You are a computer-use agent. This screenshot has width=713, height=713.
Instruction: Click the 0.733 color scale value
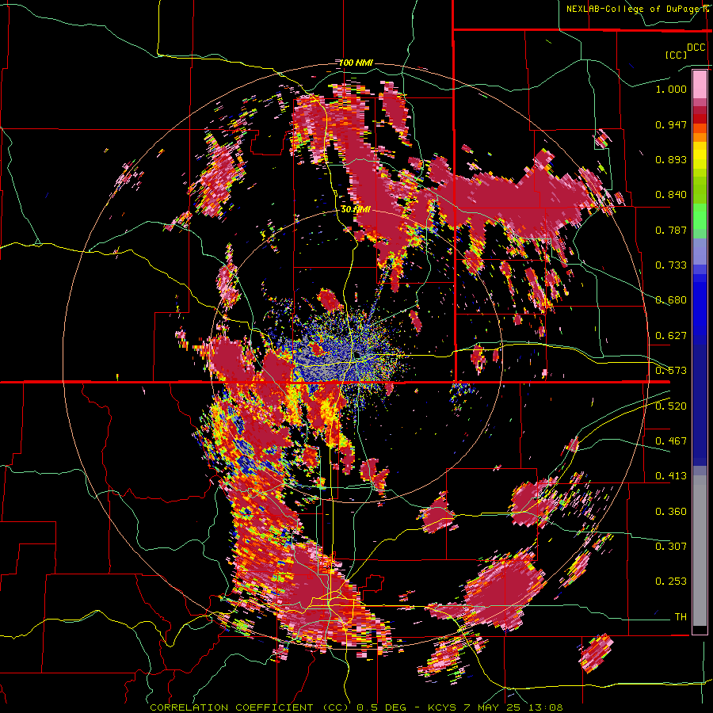point(671,265)
